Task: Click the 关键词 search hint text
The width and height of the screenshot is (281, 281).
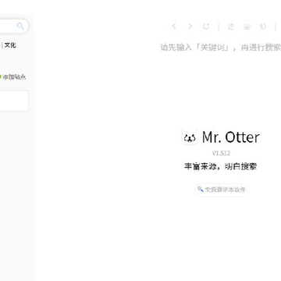Action: (x=221, y=48)
